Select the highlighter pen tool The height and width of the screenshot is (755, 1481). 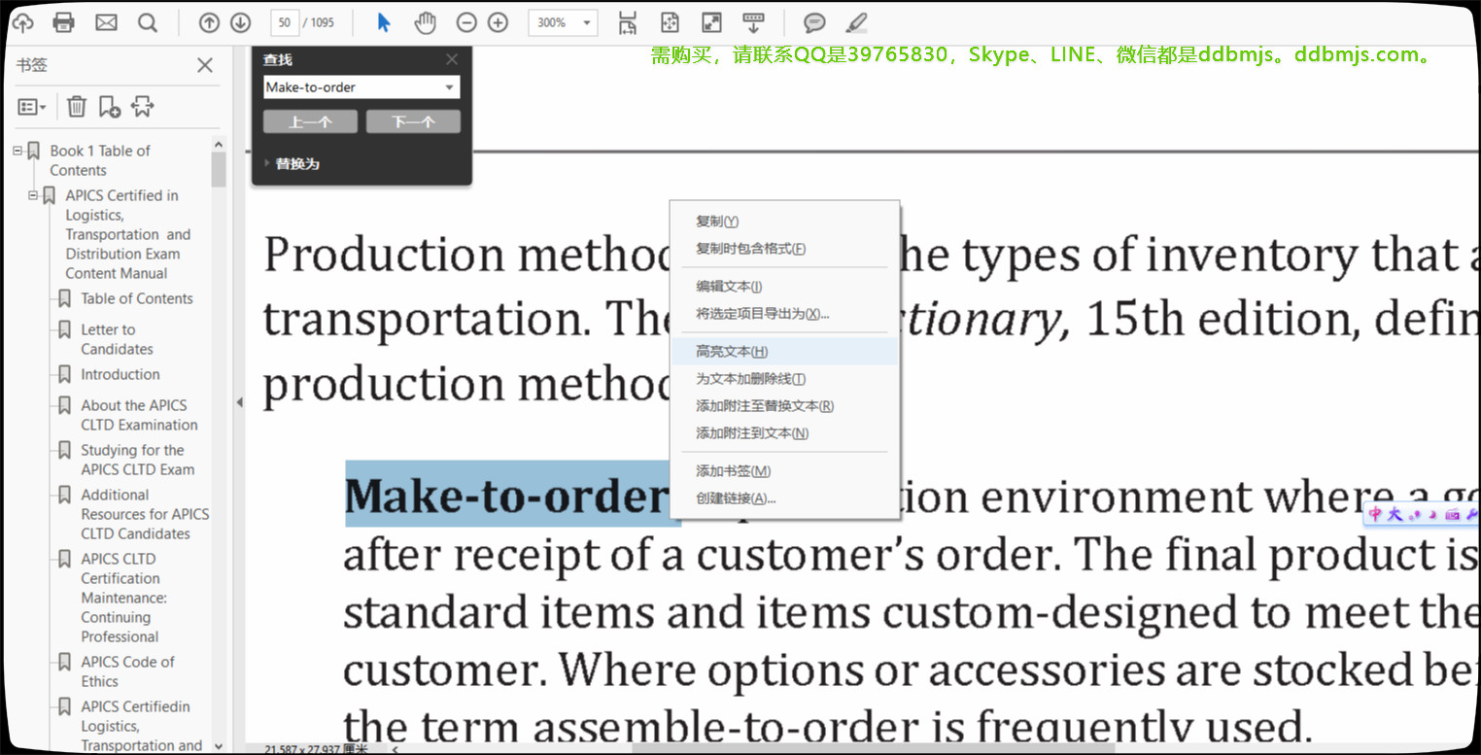coord(856,22)
